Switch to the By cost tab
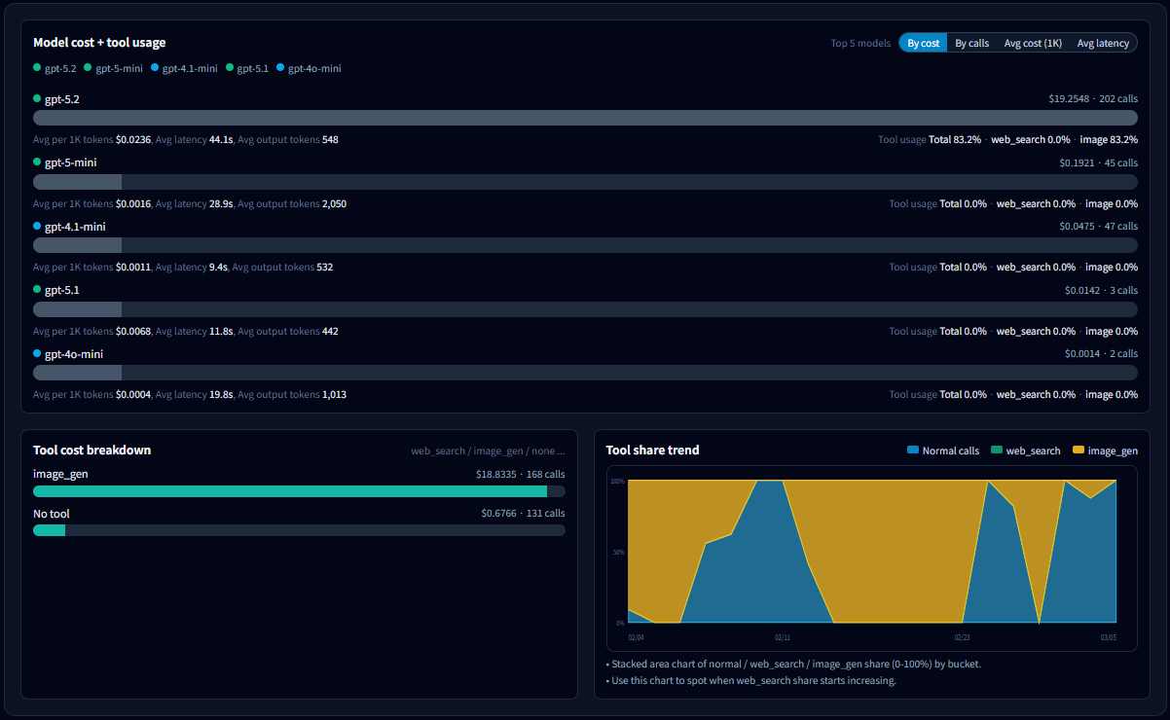 pos(922,42)
